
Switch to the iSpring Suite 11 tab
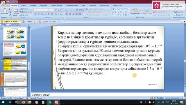point(119,5)
